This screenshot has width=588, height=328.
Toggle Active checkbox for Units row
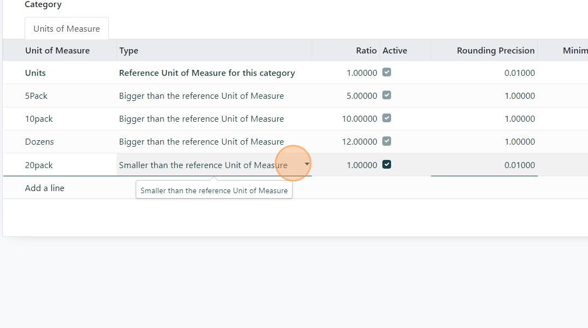pyautogui.click(x=387, y=72)
